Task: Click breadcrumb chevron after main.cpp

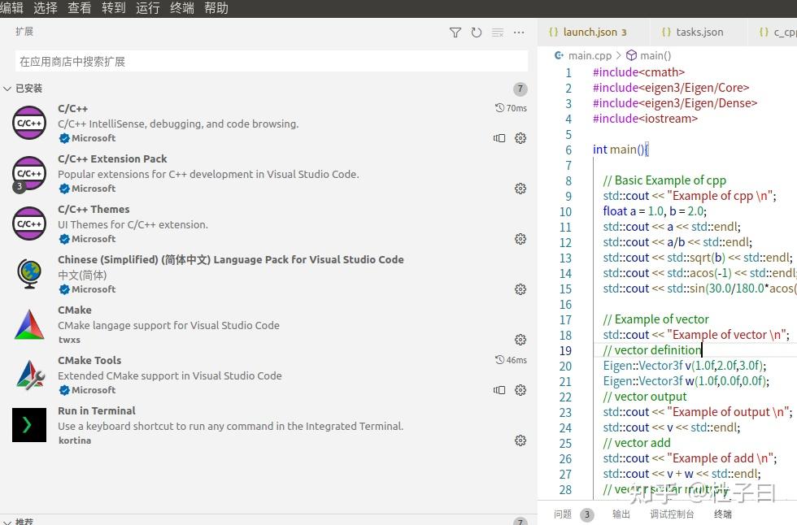Action: click(619, 55)
